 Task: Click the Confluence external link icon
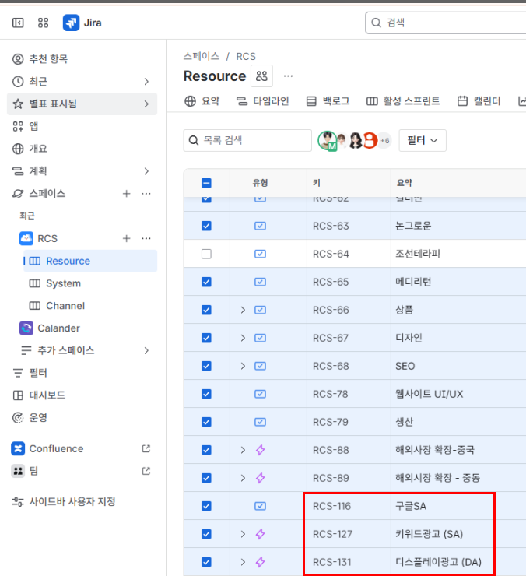146,448
